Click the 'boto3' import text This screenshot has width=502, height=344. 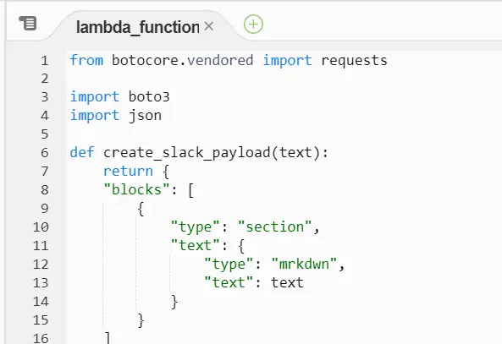149,97
